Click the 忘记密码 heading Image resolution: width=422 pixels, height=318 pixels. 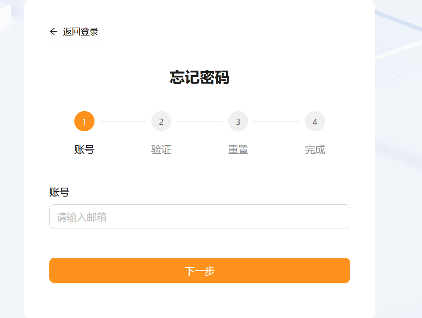(199, 78)
